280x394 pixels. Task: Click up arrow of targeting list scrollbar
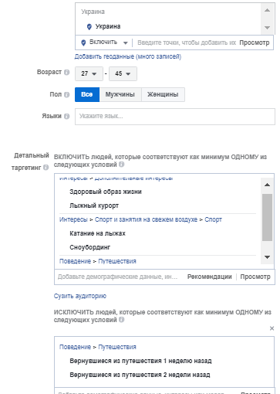267,185
